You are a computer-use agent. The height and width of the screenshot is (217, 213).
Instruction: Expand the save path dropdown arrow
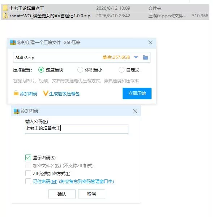[136, 57]
